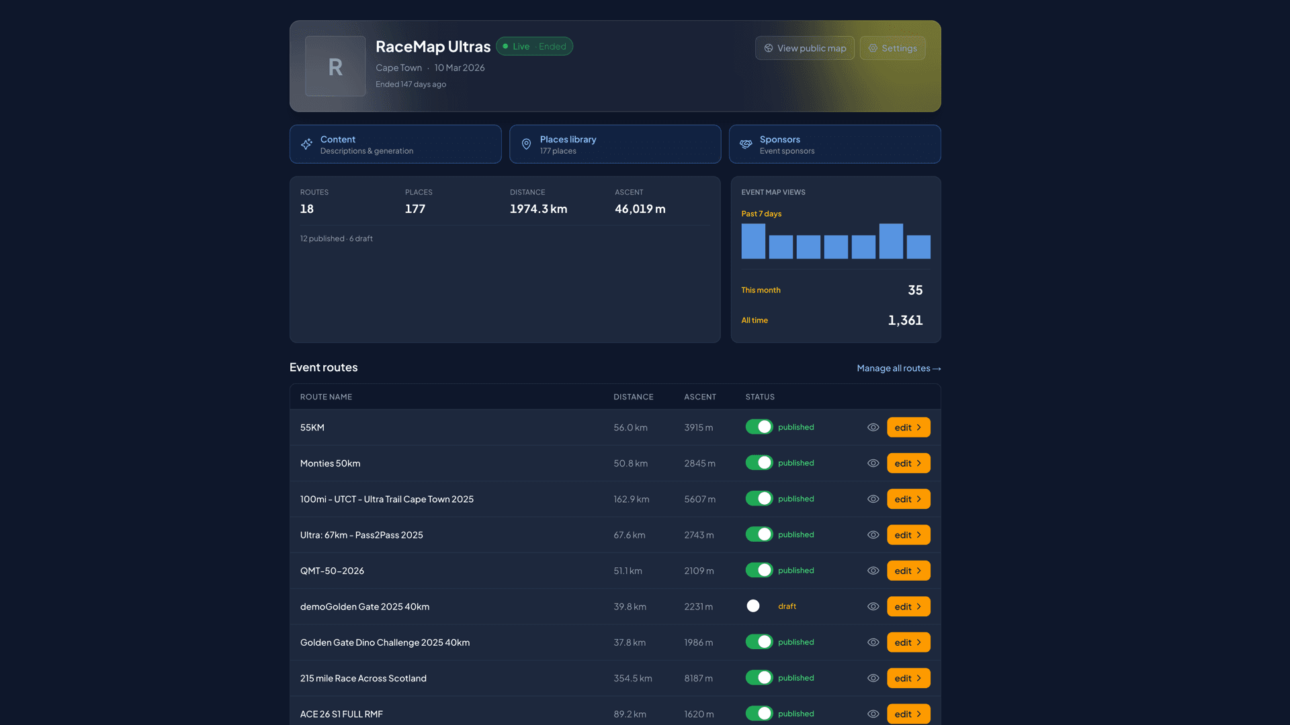Toggle Golden Gate Dino Challenge published switch
The width and height of the screenshot is (1290, 725).
point(759,642)
